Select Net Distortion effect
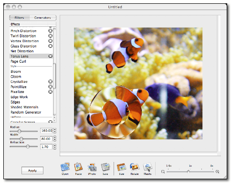Screen dimensions: 231x183 pos(22,51)
